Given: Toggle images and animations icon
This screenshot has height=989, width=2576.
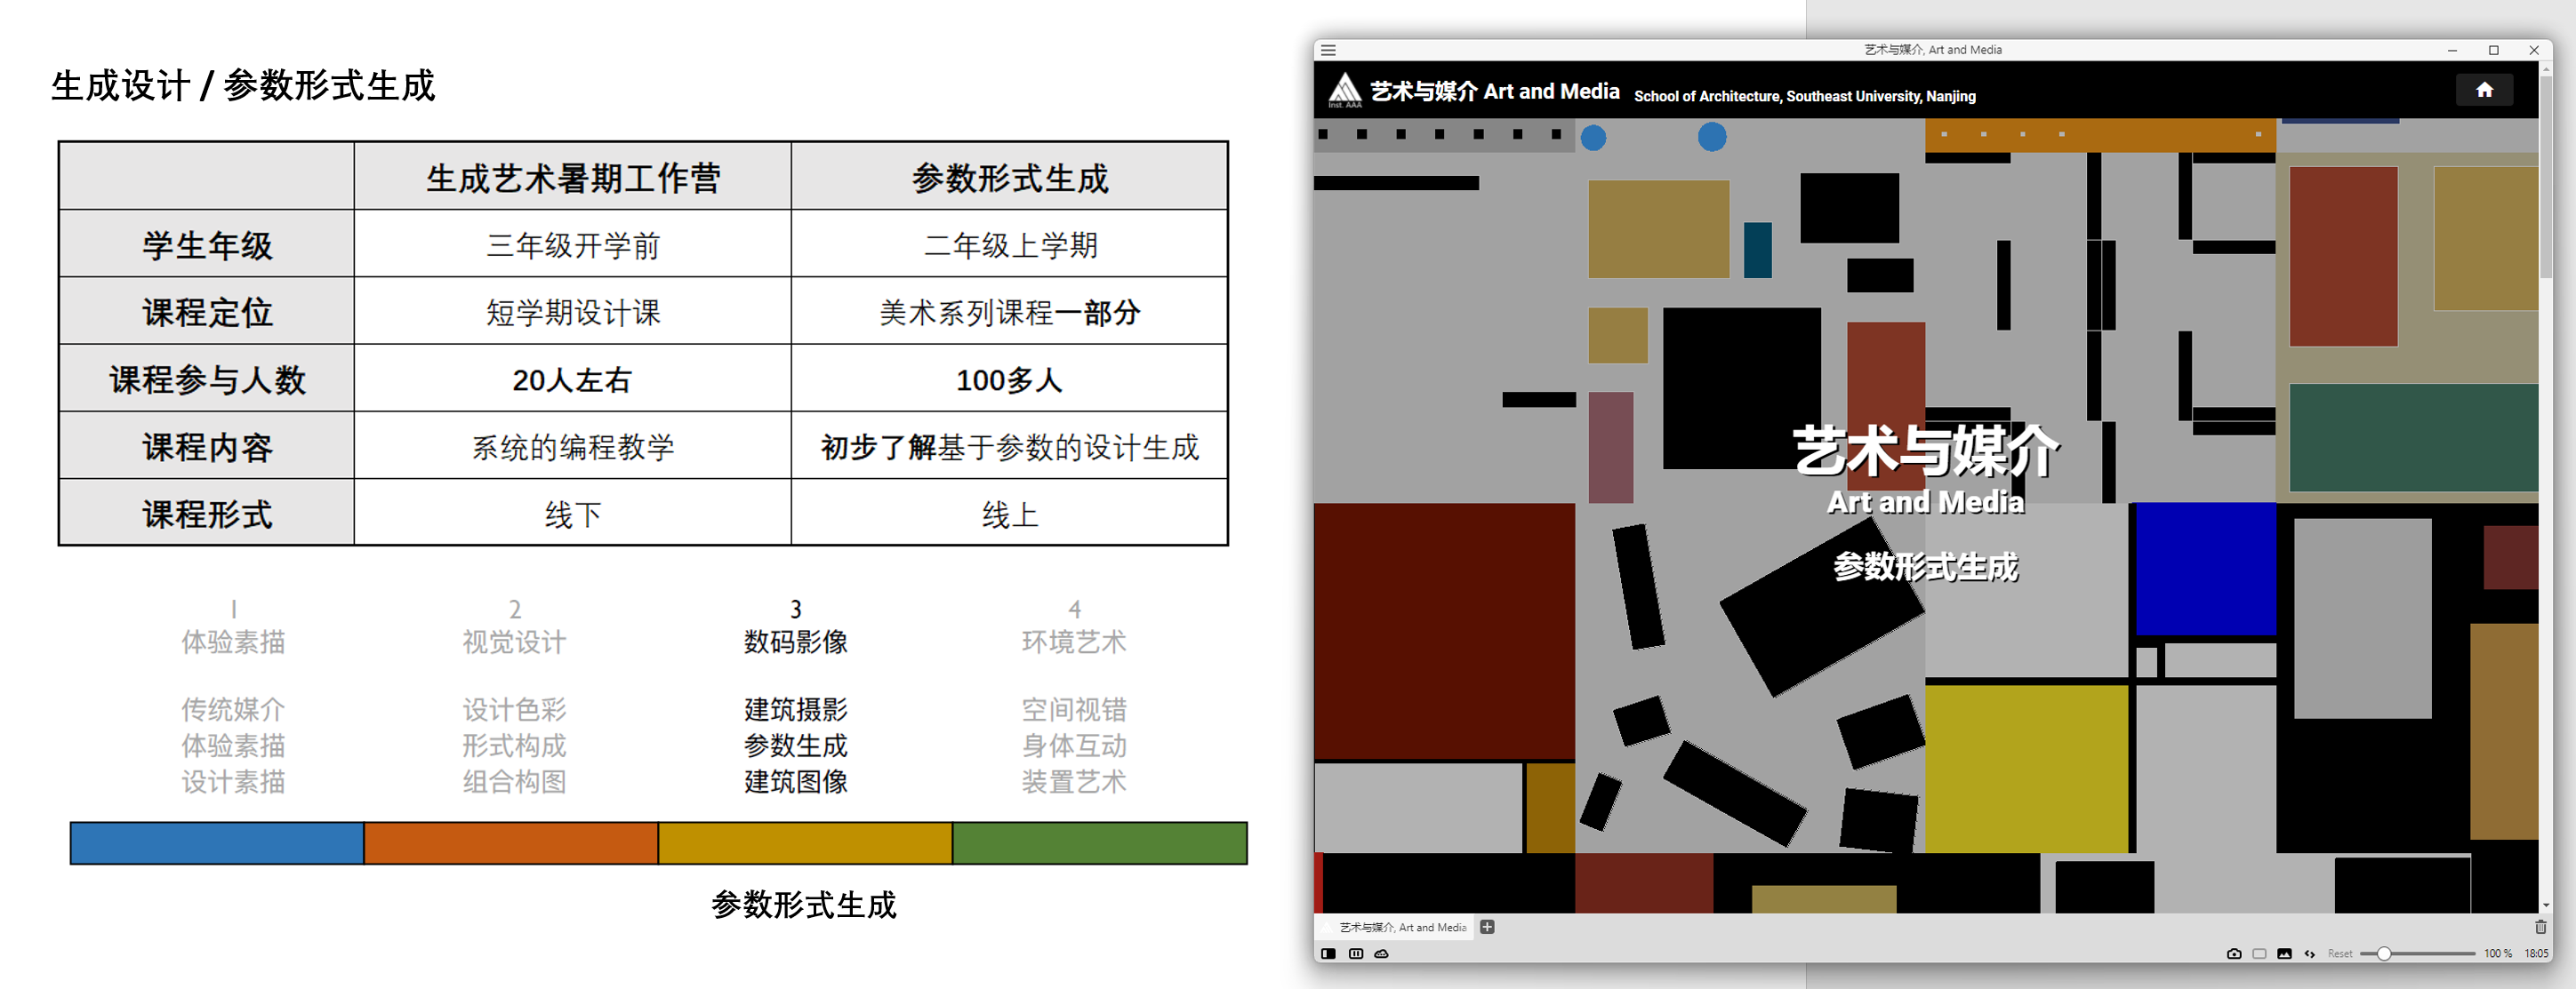Looking at the screenshot, I should point(2284,954).
